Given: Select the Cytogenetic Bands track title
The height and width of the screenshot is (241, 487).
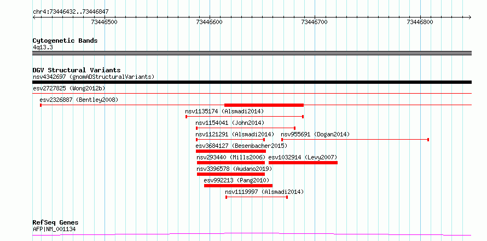Looking at the screenshot, I should tap(65, 41).
